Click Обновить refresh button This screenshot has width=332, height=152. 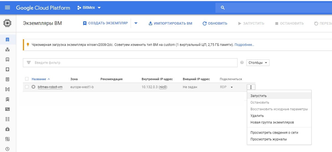pyautogui.click(x=215, y=23)
